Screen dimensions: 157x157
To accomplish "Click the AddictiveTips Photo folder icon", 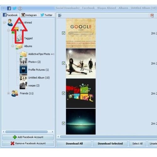I will tap(24, 54).
